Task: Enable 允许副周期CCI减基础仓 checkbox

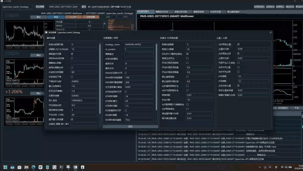Action: click(x=187, y=104)
